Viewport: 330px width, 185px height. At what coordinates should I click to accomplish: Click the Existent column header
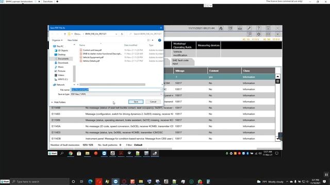[224, 71]
